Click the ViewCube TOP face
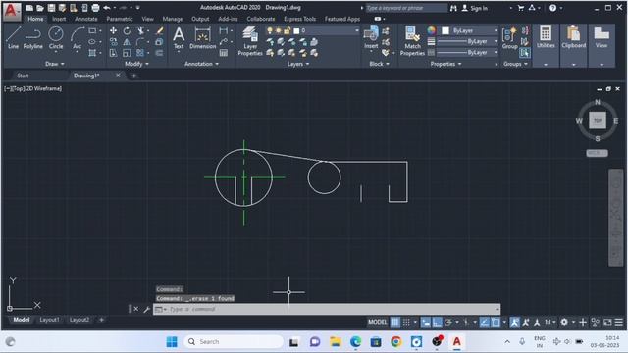Image resolution: width=628 pixels, height=353 pixels. (598, 120)
